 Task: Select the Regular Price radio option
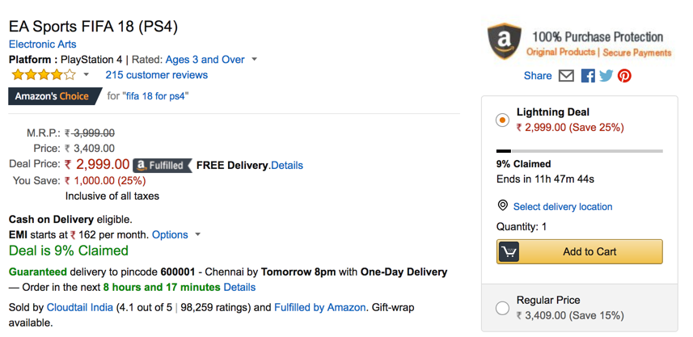(502, 308)
